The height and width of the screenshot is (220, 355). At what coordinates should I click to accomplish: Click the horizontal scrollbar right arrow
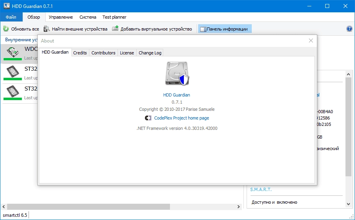[239, 206]
